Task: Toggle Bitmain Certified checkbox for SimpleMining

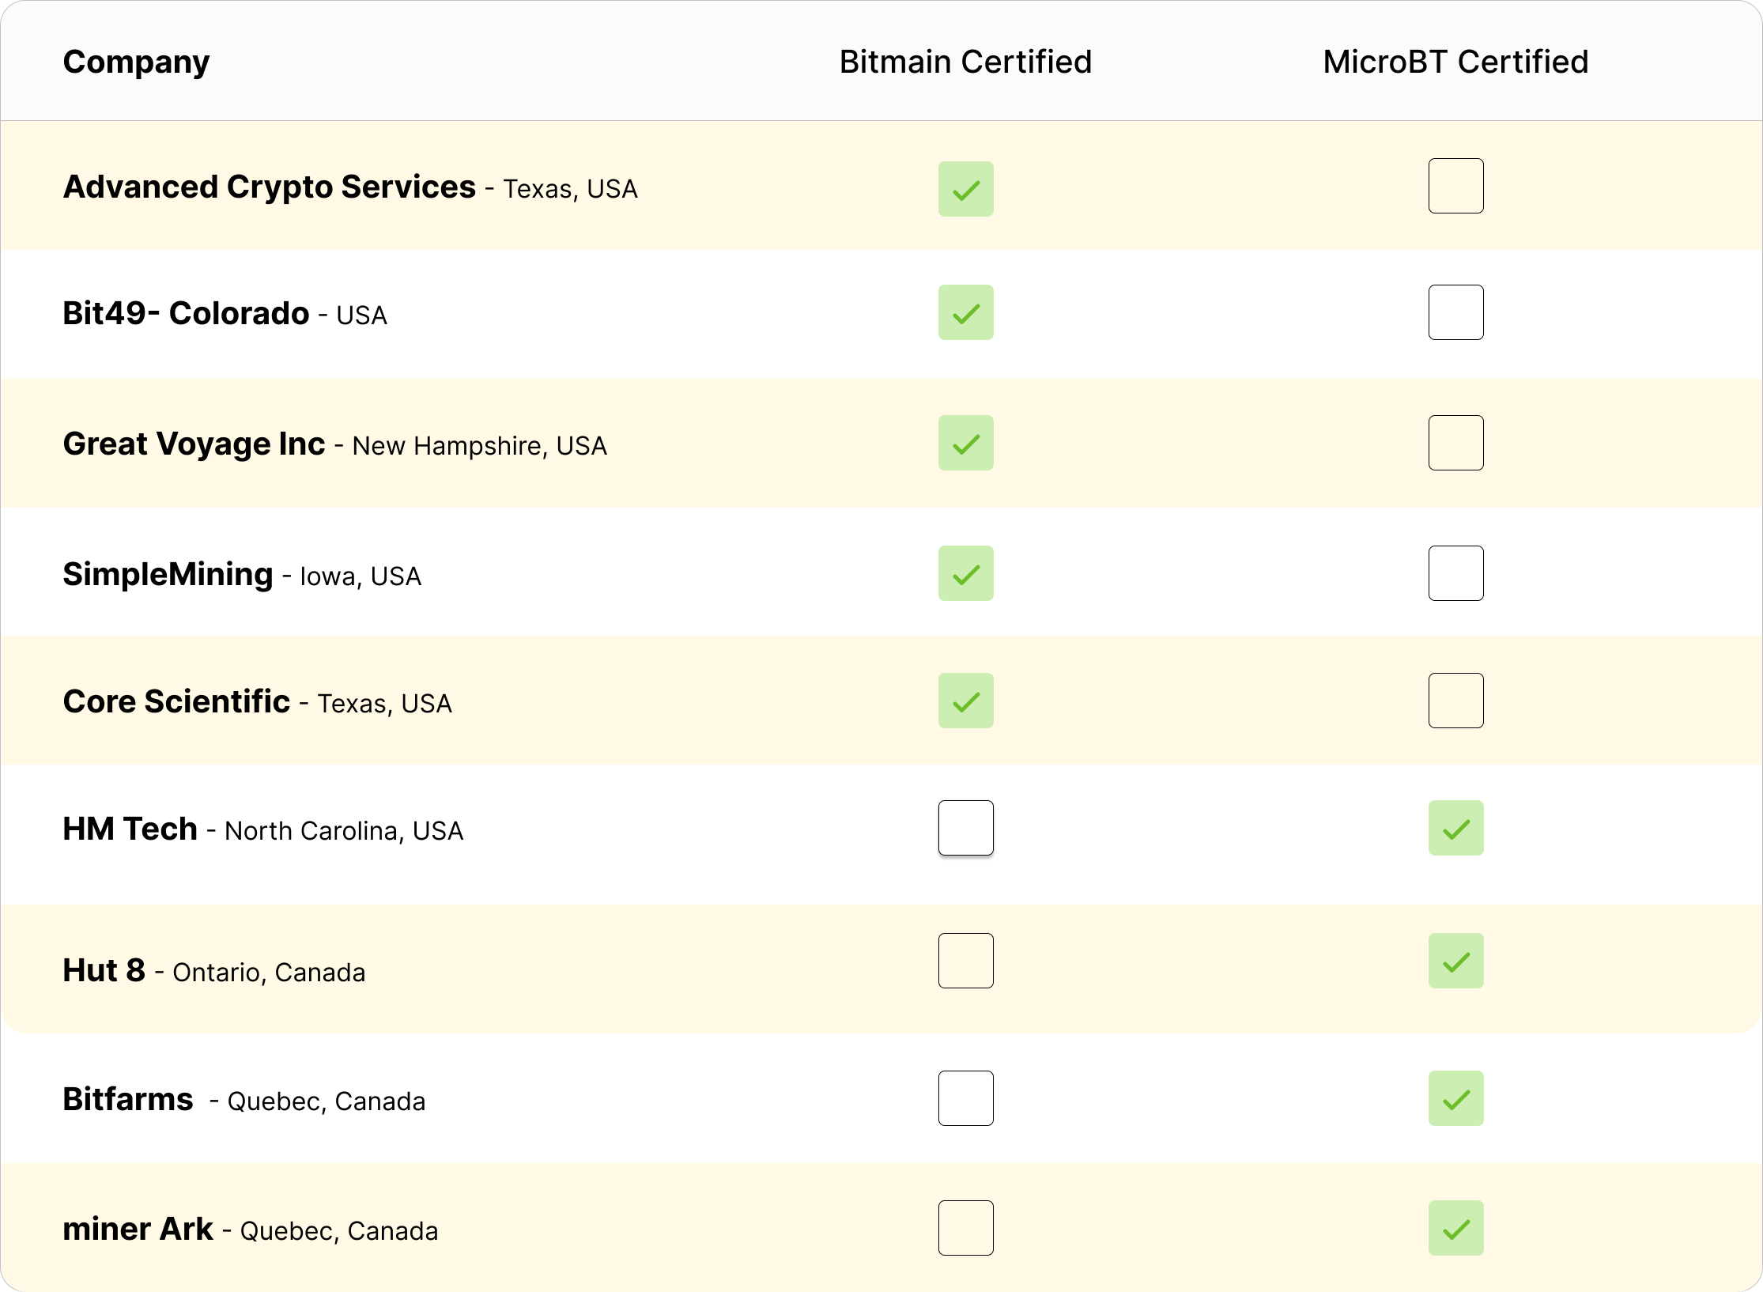Action: 966,573
